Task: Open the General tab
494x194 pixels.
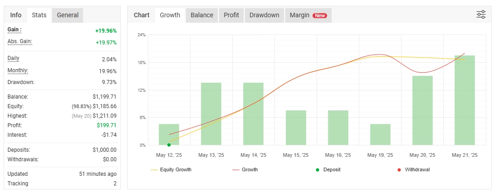Action: [68, 15]
